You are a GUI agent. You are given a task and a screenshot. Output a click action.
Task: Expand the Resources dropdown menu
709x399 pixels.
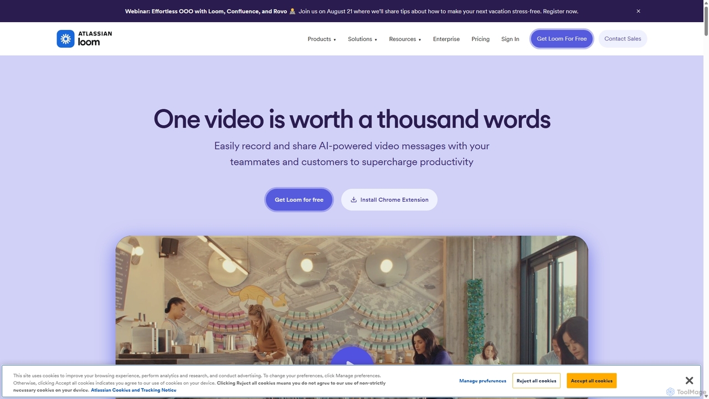click(405, 39)
